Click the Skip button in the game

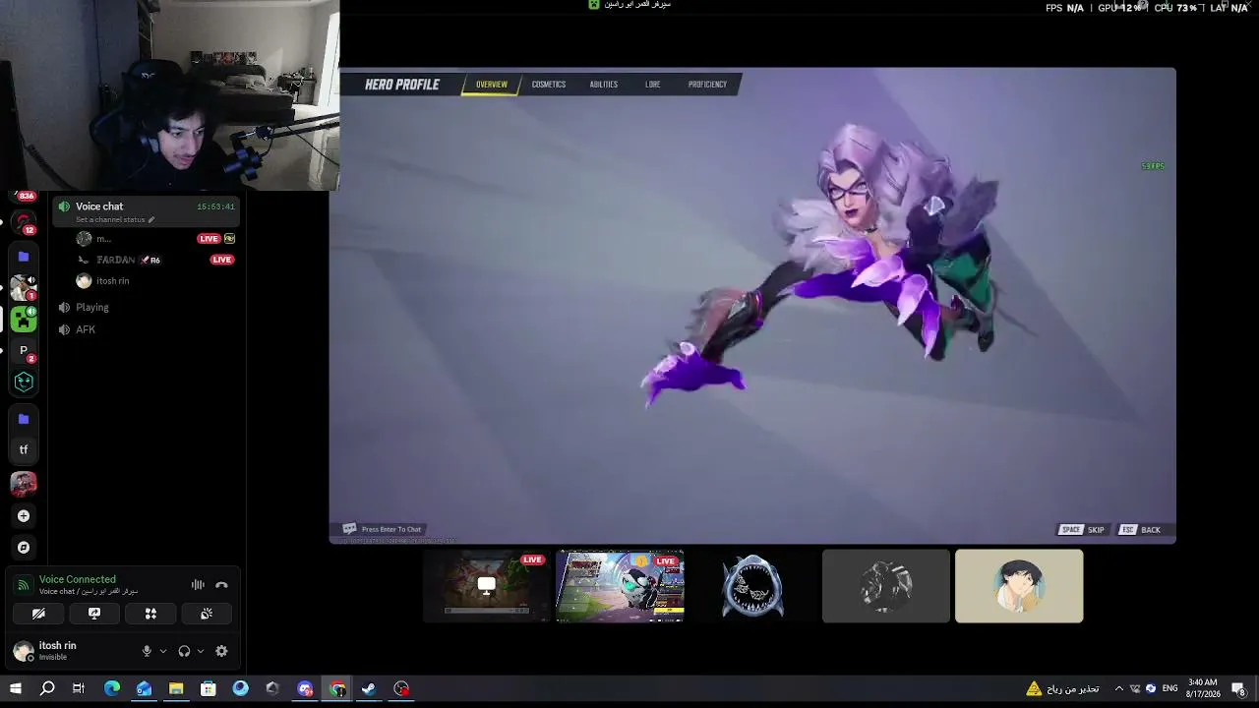1082,530
